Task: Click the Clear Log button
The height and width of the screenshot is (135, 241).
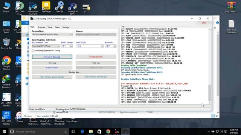Action: click(x=96, y=63)
